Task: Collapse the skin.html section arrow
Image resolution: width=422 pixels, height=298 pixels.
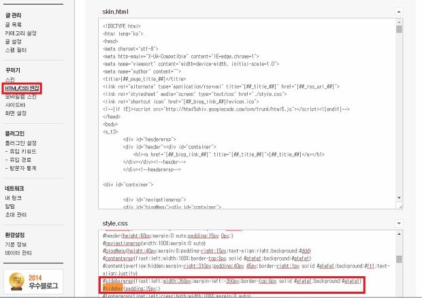Action: click(399, 12)
